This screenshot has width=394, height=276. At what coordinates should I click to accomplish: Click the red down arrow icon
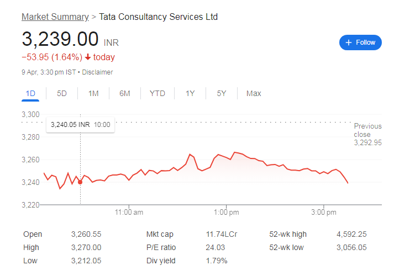(x=87, y=57)
